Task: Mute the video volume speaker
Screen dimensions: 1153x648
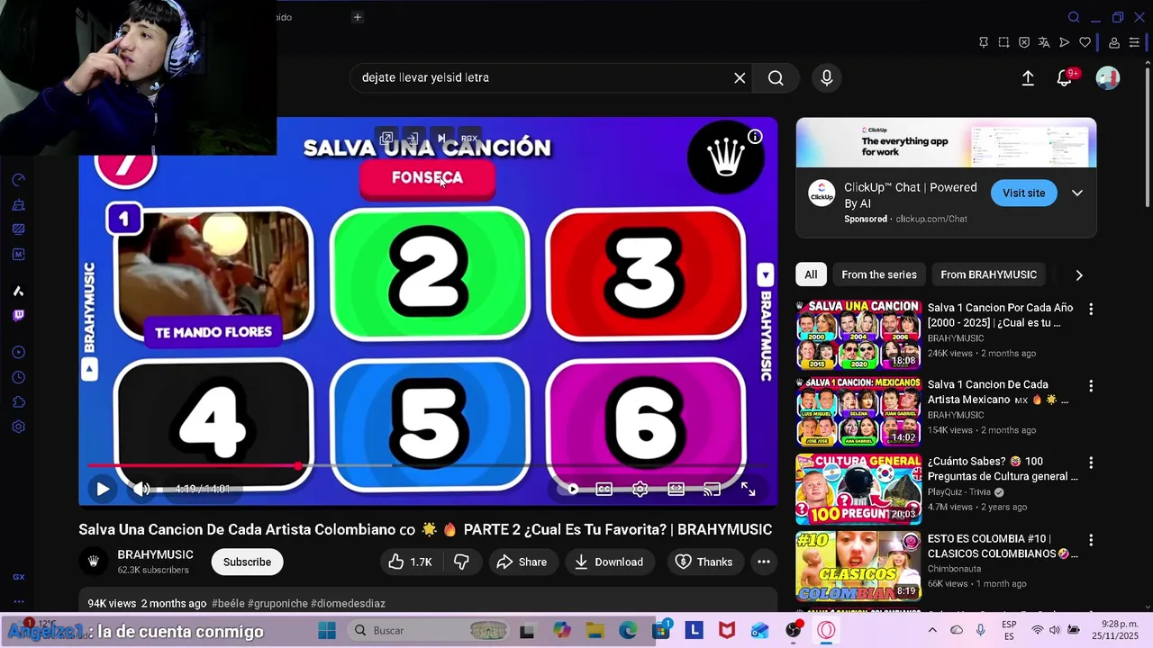Action: click(x=142, y=489)
